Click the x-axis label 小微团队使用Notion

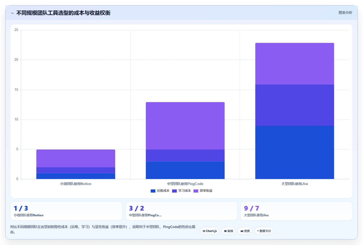[76, 184]
